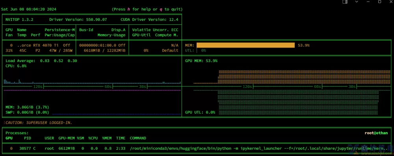Click the TIME column header
This screenshot has width=394, height=156.
121,138
